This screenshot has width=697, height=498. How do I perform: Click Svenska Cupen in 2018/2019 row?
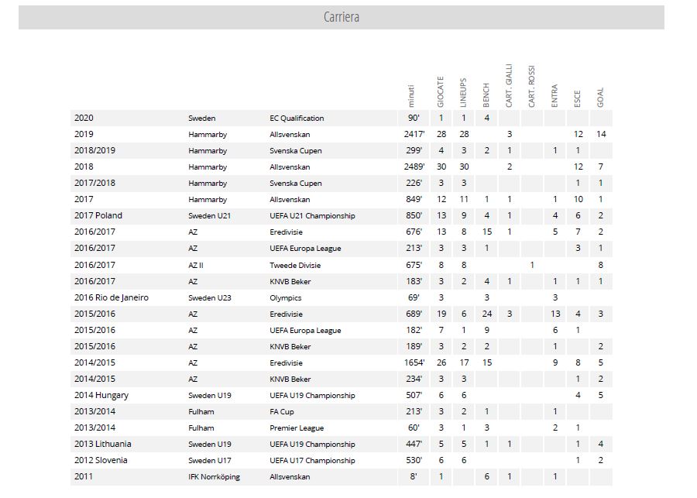click(296, 151)
